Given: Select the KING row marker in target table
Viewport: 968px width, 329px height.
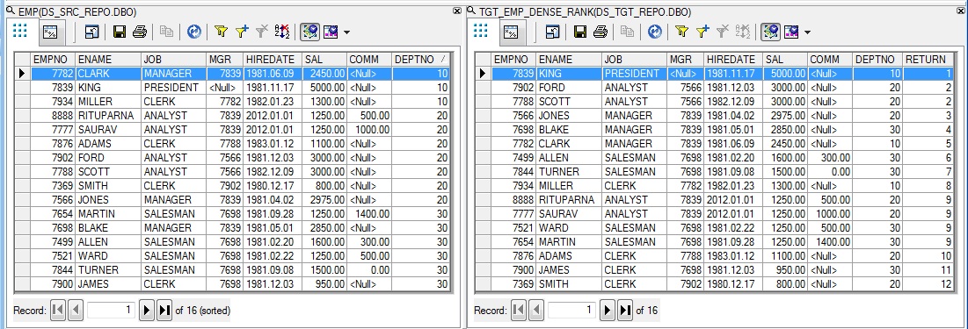Looking at the screenshot, I should [x=483, y=74].
